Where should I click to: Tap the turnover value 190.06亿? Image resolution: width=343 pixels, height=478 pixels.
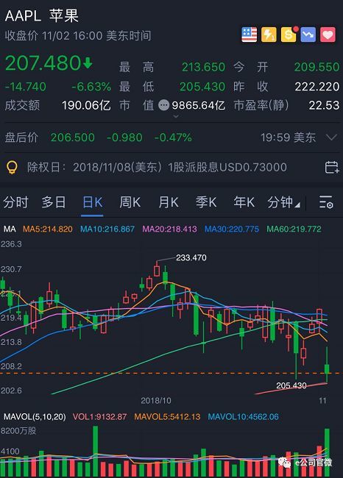(x=86, y=105)
